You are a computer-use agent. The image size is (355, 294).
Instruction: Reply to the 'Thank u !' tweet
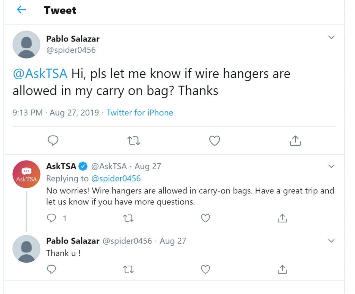click(x=51, y=269)
